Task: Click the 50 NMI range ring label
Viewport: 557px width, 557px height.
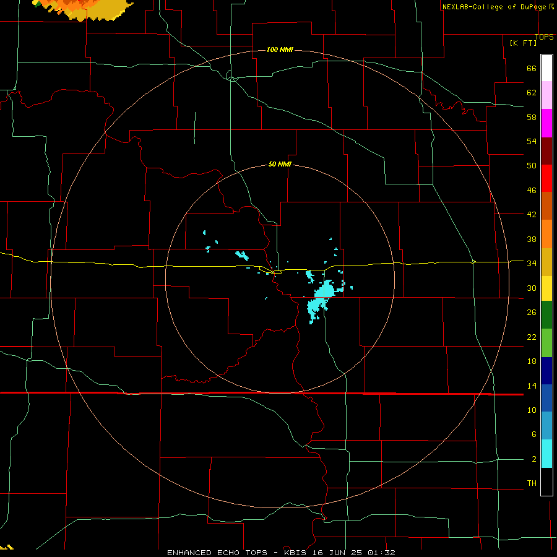Action: click(280, 164)
